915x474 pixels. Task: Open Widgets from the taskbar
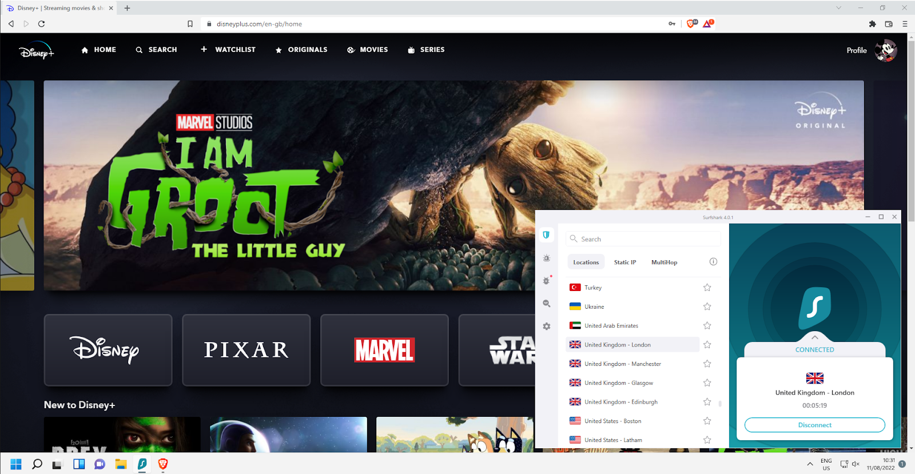point(79,464)
